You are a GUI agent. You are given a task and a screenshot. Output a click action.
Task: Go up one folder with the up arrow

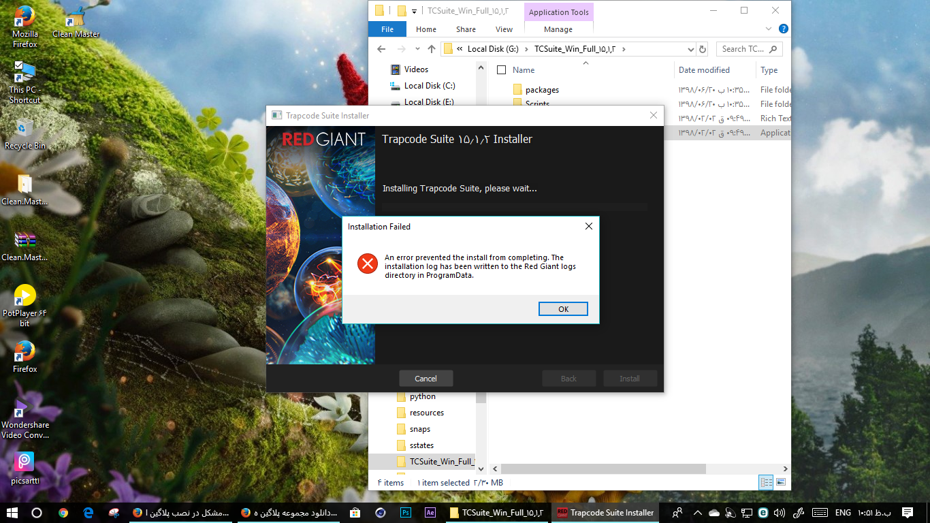pyautogui.click(x=432, y=49)
